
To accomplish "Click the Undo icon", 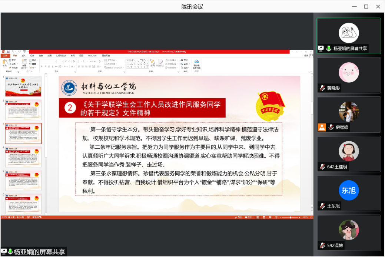I will tap(12, 51).
